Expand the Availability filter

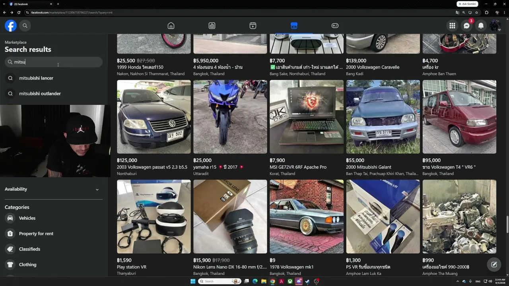point(54,189)
